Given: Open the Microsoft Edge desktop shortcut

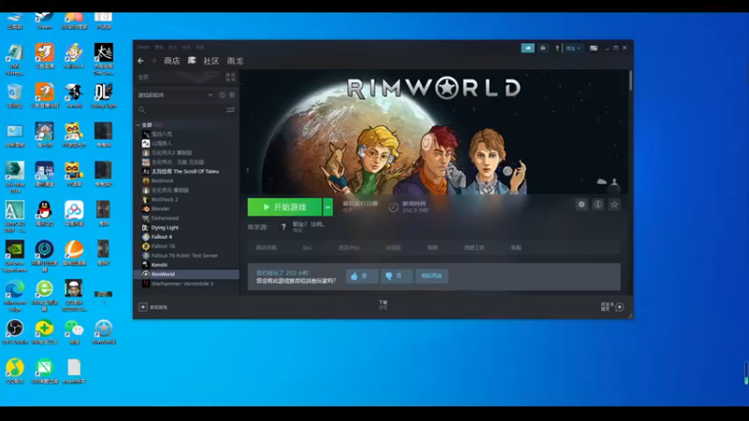Looking at the screenshot, I should pyautogui.click(x=15, y=296).
